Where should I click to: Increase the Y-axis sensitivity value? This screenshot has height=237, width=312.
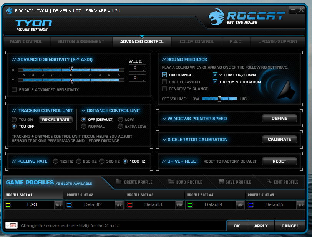click(143, 76)
